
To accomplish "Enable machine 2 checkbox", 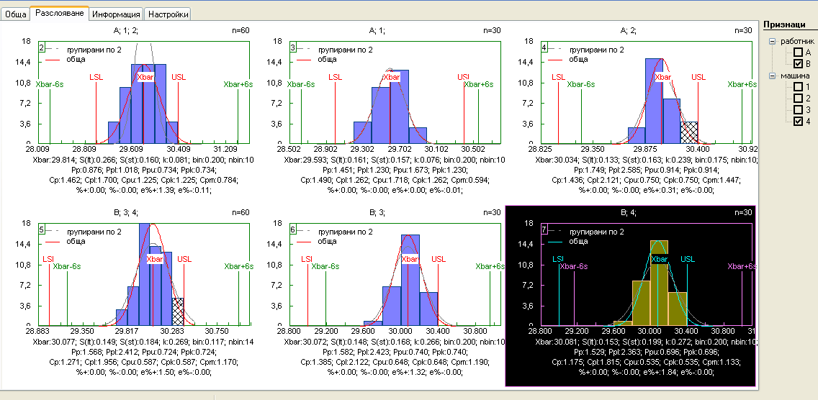I will [x=798, y=99].
